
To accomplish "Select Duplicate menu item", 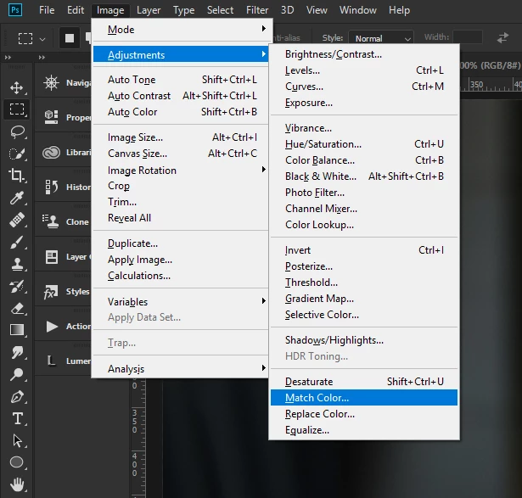I will pos(182,243).
